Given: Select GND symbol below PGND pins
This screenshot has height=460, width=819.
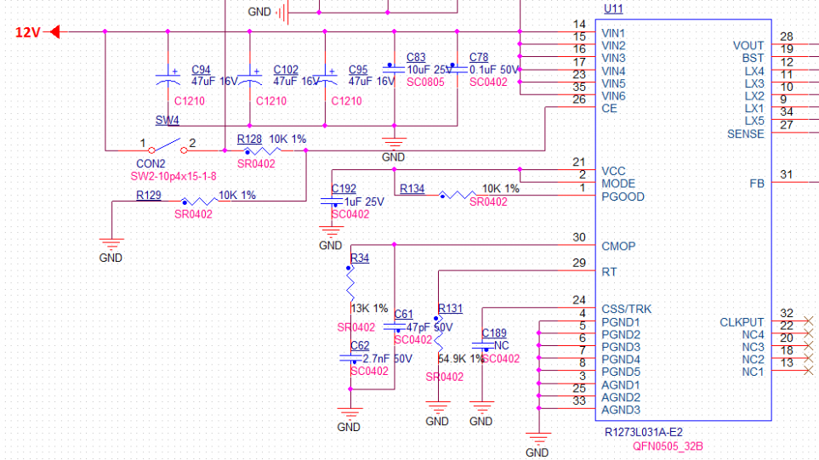Looking at the screenshot, I should click(x=538, y=438).
